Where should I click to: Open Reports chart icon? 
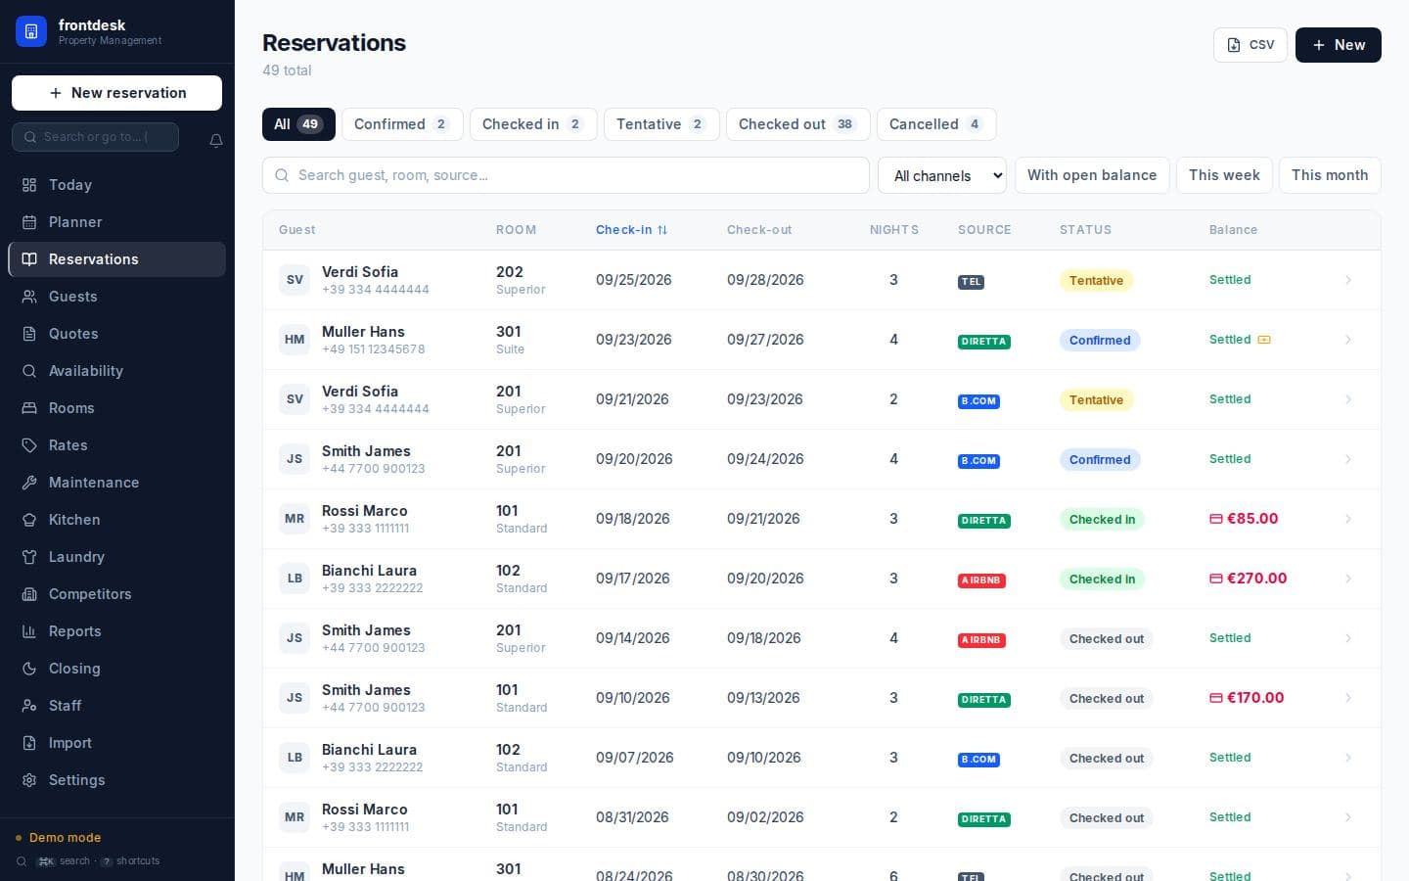(29, 631)
